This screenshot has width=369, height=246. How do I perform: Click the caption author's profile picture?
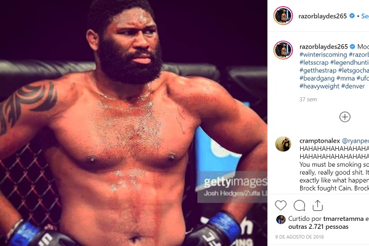[x=283, y=49]
